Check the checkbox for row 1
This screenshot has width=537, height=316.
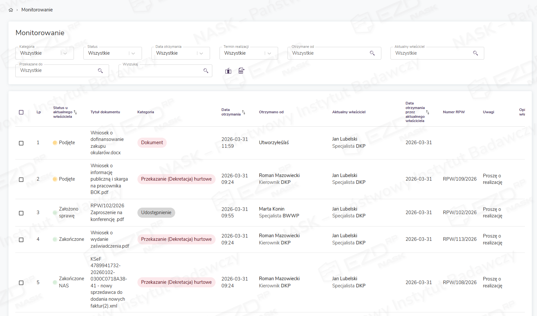point(21,143)
